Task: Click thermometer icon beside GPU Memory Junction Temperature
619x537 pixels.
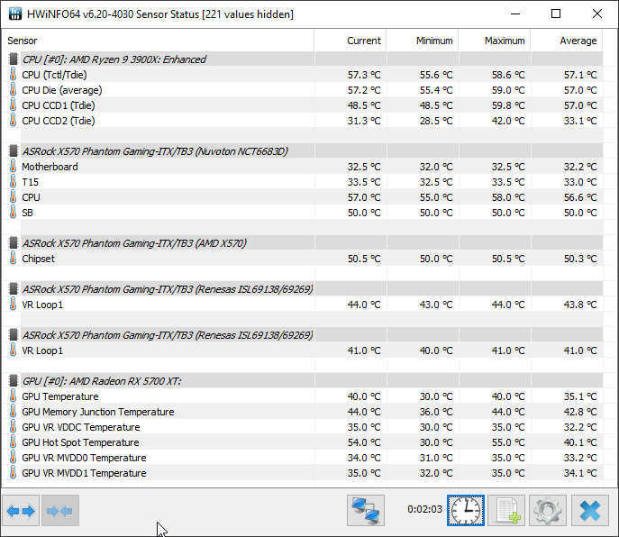Action: (x=13, y=412)
